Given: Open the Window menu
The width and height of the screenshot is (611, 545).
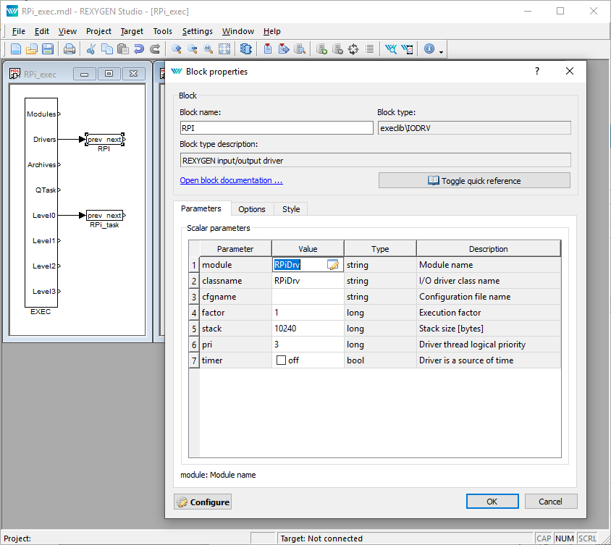Looking at the screenshot, I should (x=238, y=31).
